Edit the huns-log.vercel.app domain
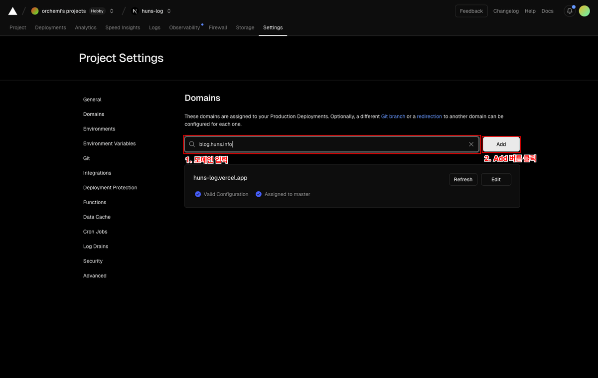Viewport: 598px width, 378px height. (x=496, y=179)
